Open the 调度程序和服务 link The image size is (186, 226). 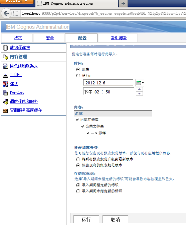point(24,101)
